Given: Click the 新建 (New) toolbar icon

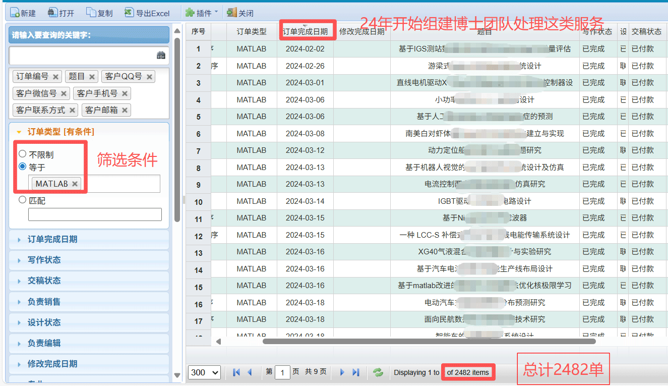Looking at the screenshot, I should (15, 13).
